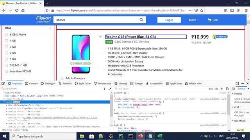Check the 512 MB - 1 GB filter

click(x=6, y=65)
